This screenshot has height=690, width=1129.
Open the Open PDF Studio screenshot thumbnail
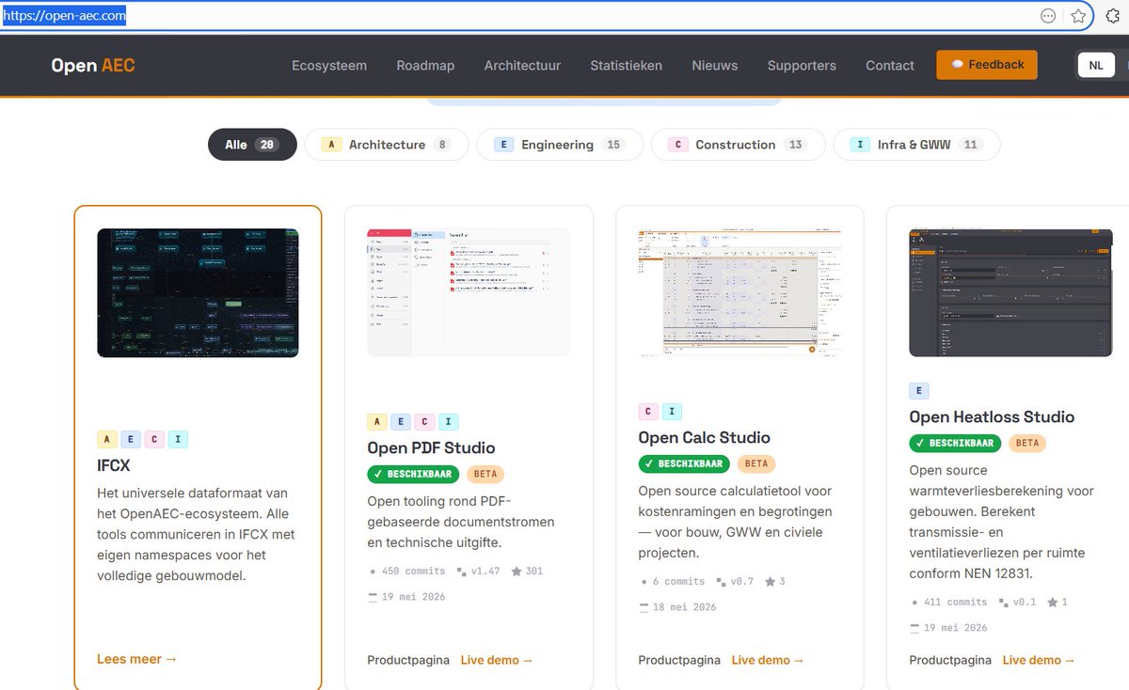tap(469, 292)
